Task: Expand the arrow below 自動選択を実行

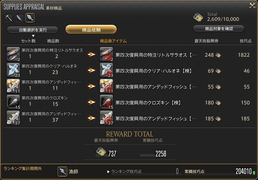Action: 33,36
